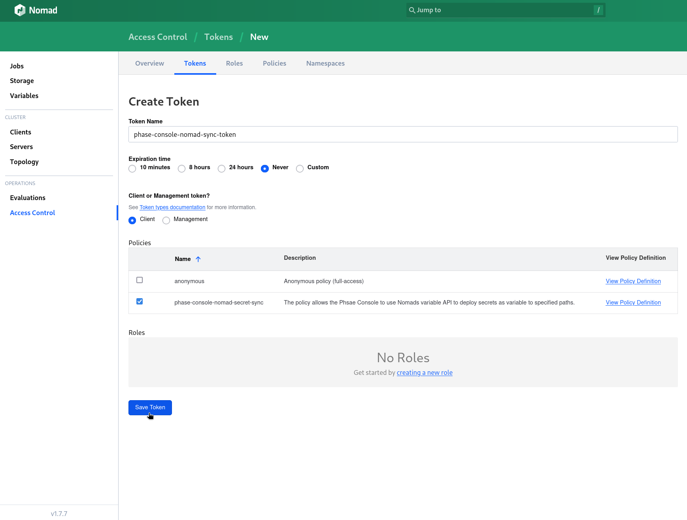This screenshot has height=520, width=687.
Task: Click the No Roles message
Action: pos(403,357)
